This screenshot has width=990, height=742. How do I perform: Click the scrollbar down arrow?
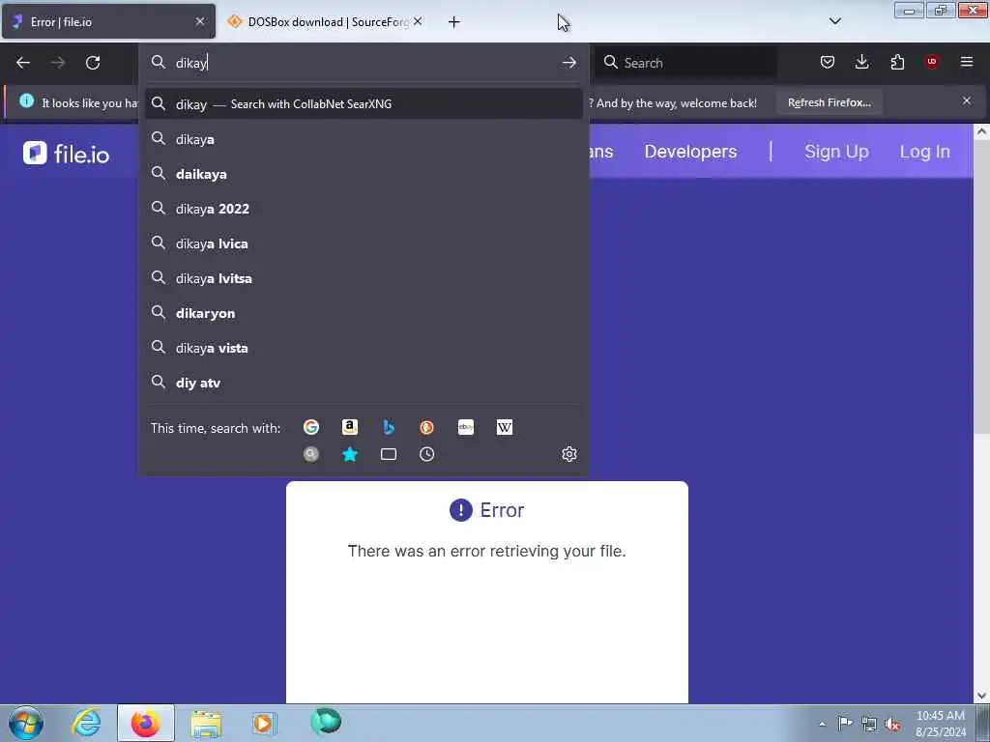coord(981,696)
